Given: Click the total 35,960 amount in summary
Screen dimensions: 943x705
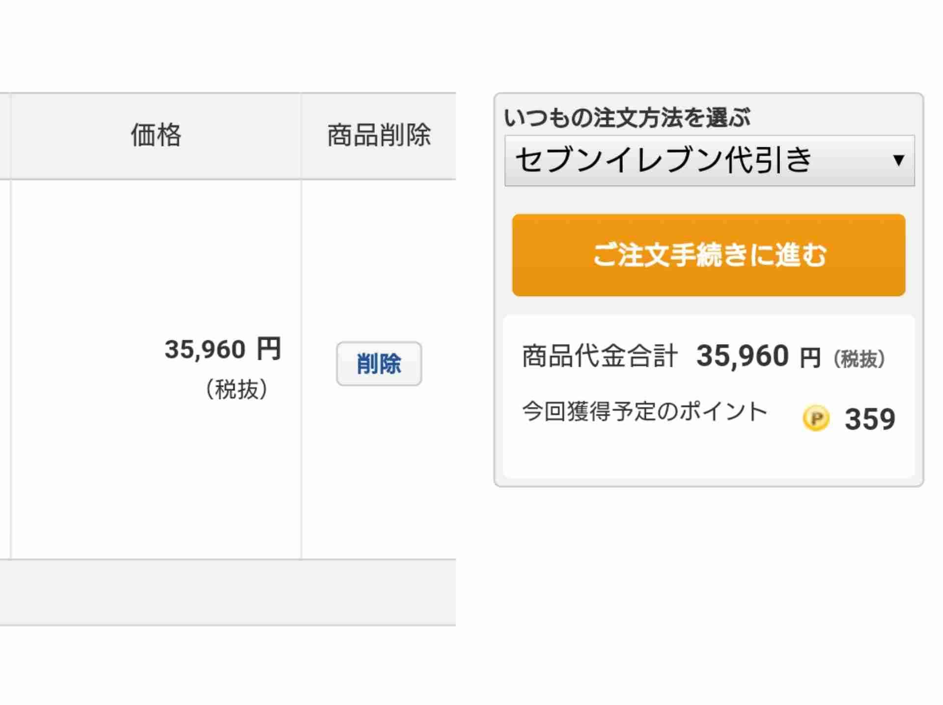Looking at the screenshot, I should [743, 355].
